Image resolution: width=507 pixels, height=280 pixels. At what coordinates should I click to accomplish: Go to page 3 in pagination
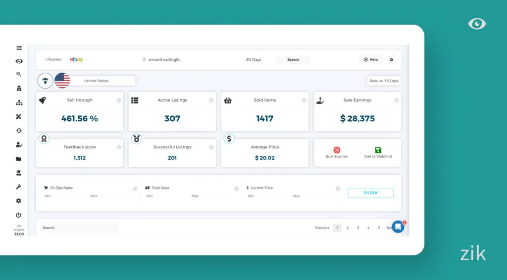(358, 228)
